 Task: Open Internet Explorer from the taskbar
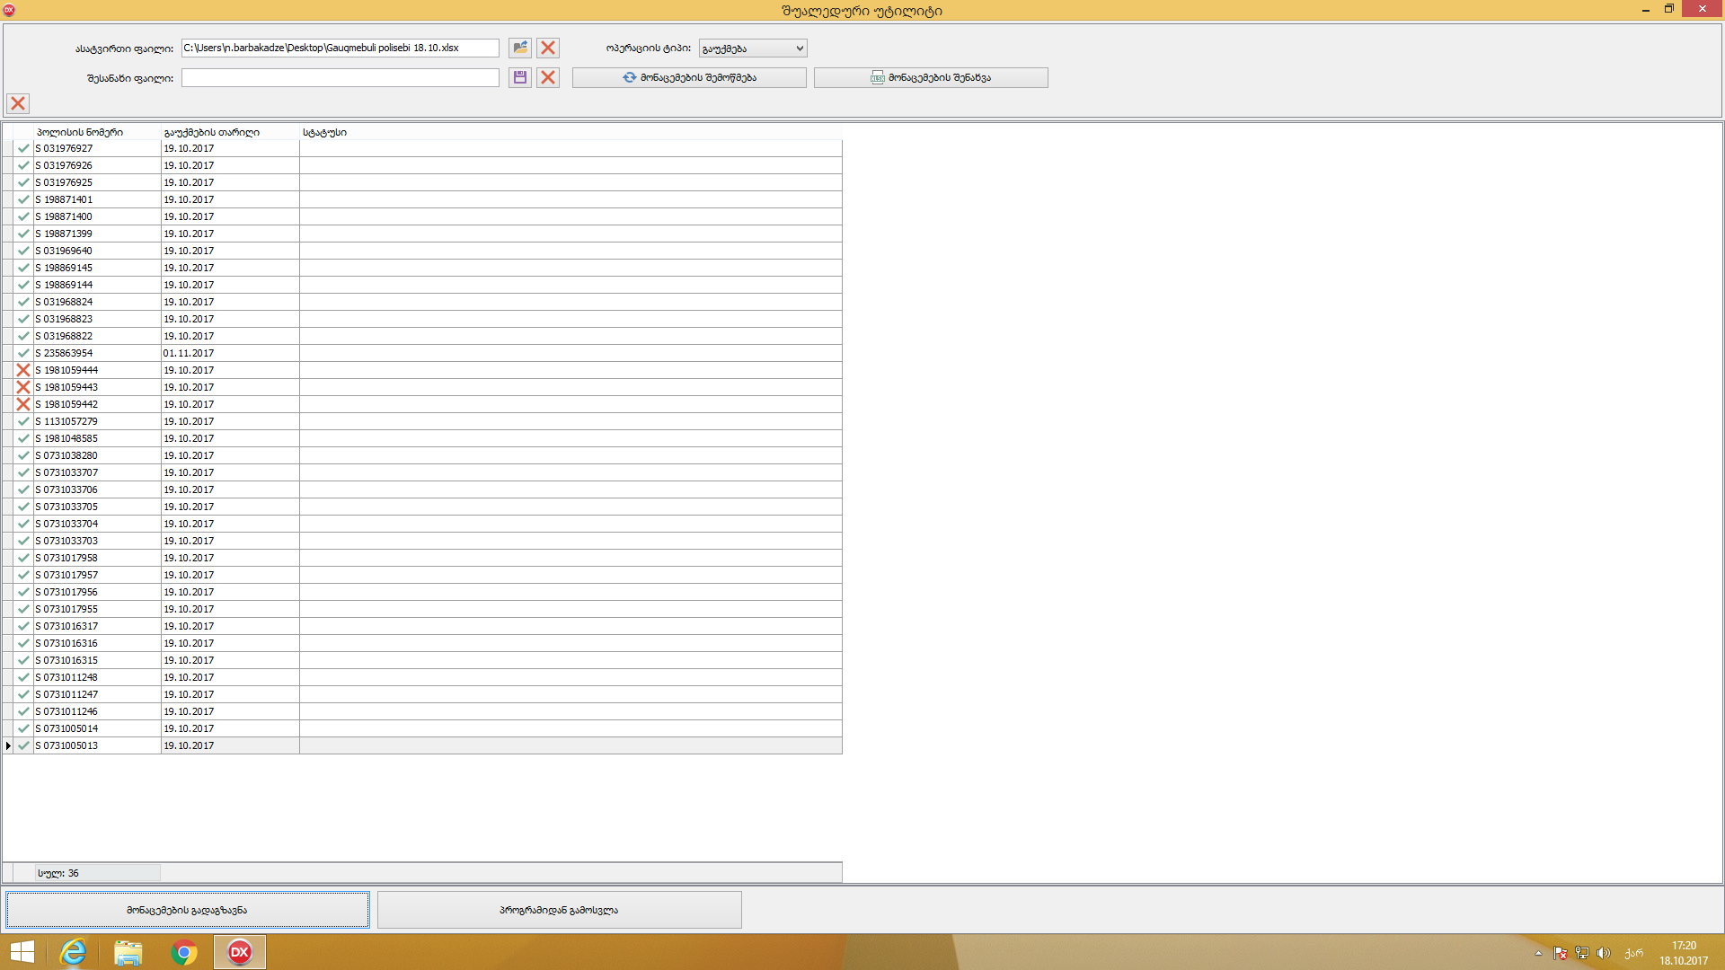pyautogui.click(x=73, y=952)
